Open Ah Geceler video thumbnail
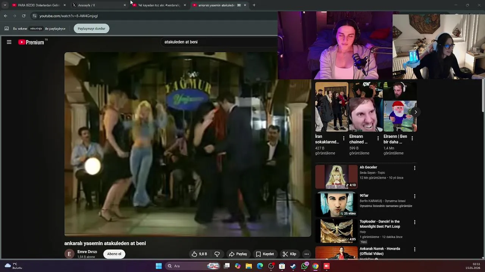Screen dimensions: 485x272 336,176
